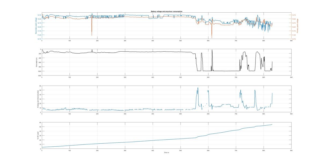Click the 'Battery voltage and amp-hour consumption' title
Screen dimensions: 322x167
166,12
